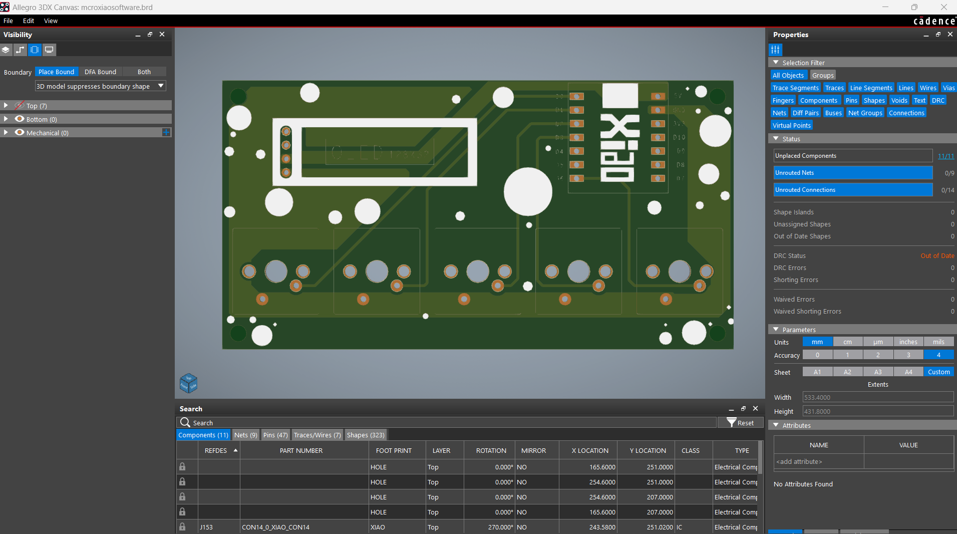Switch to Pins (47) tab
957x534 pixels.
coord(275,435)
